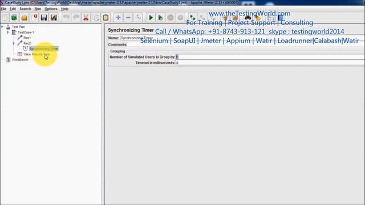Click the Copy toolbar icon

pyautogui.click(x=96, y=18)
